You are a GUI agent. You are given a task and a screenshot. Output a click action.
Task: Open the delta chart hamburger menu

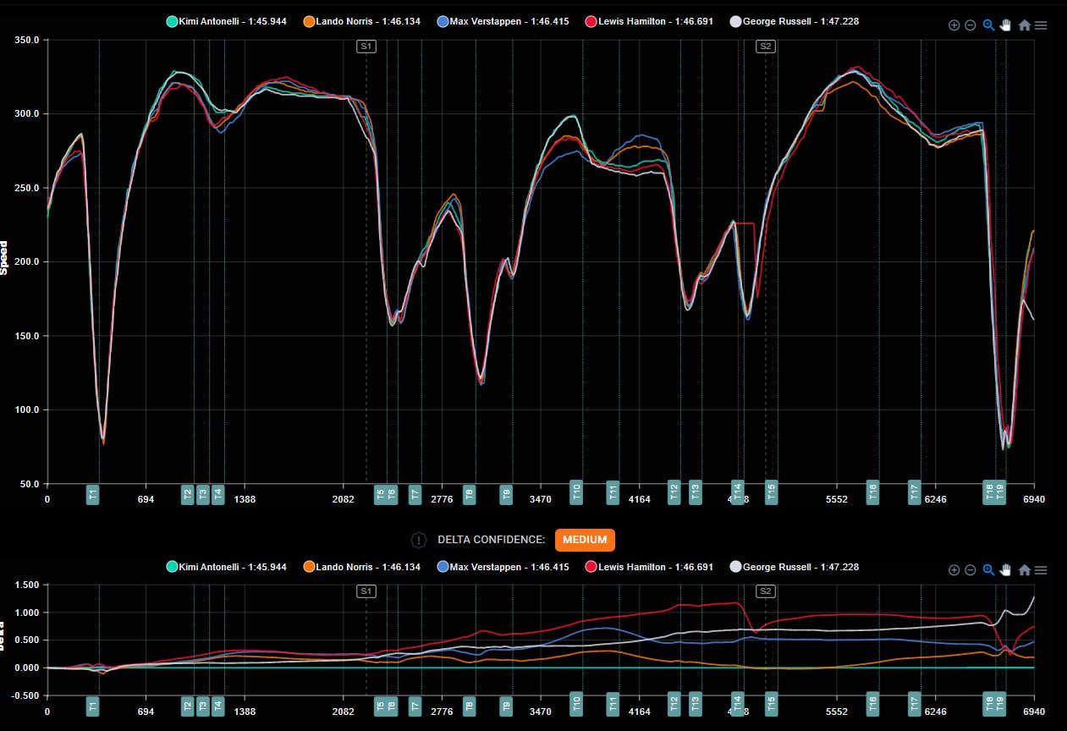tap(1041, 570)
